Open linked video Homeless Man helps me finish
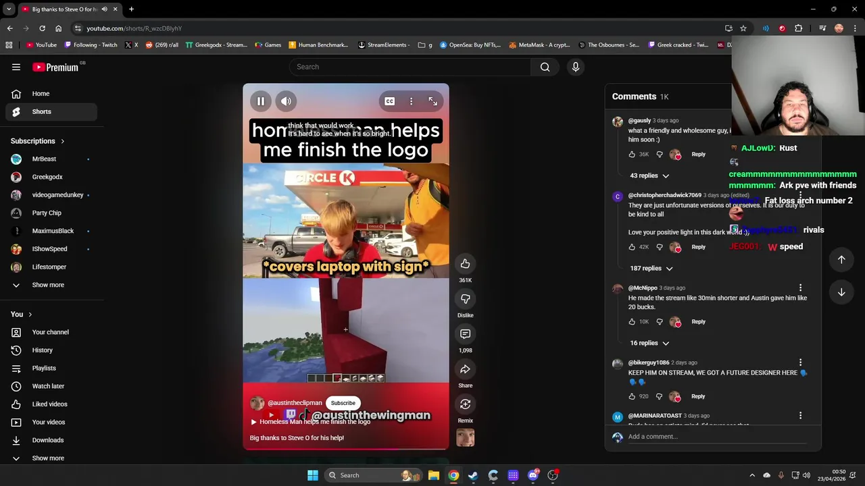Screen dimensions: 865x486 [x=311, y=422]
